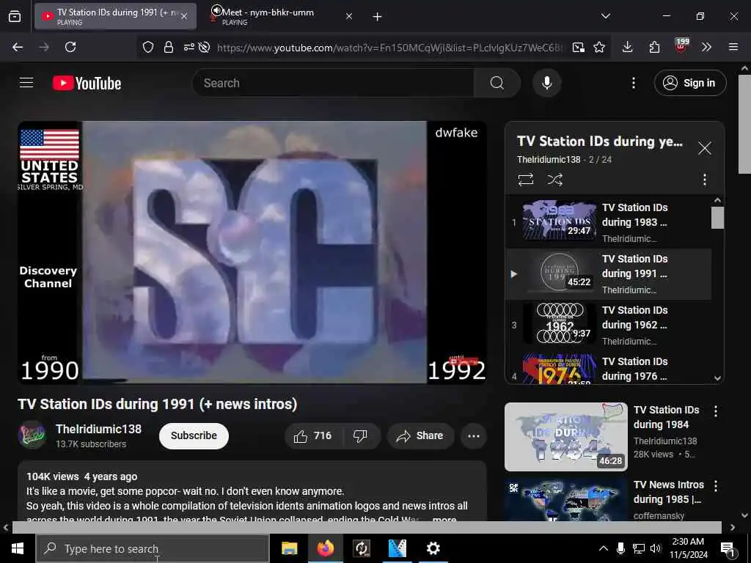
Task: Open playlist options three-dot menu
Action: pyautogui.click(x=704, y=180)
